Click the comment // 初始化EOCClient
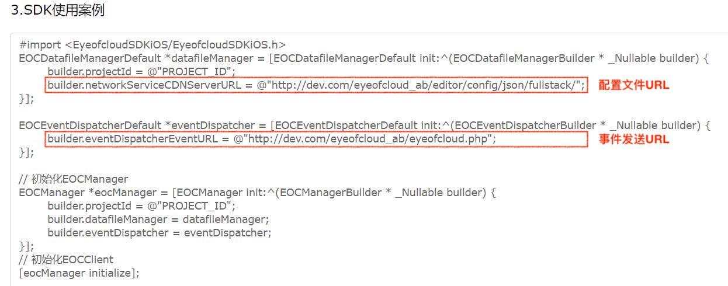This screenshot has width=728, height=286. [66, 259]
